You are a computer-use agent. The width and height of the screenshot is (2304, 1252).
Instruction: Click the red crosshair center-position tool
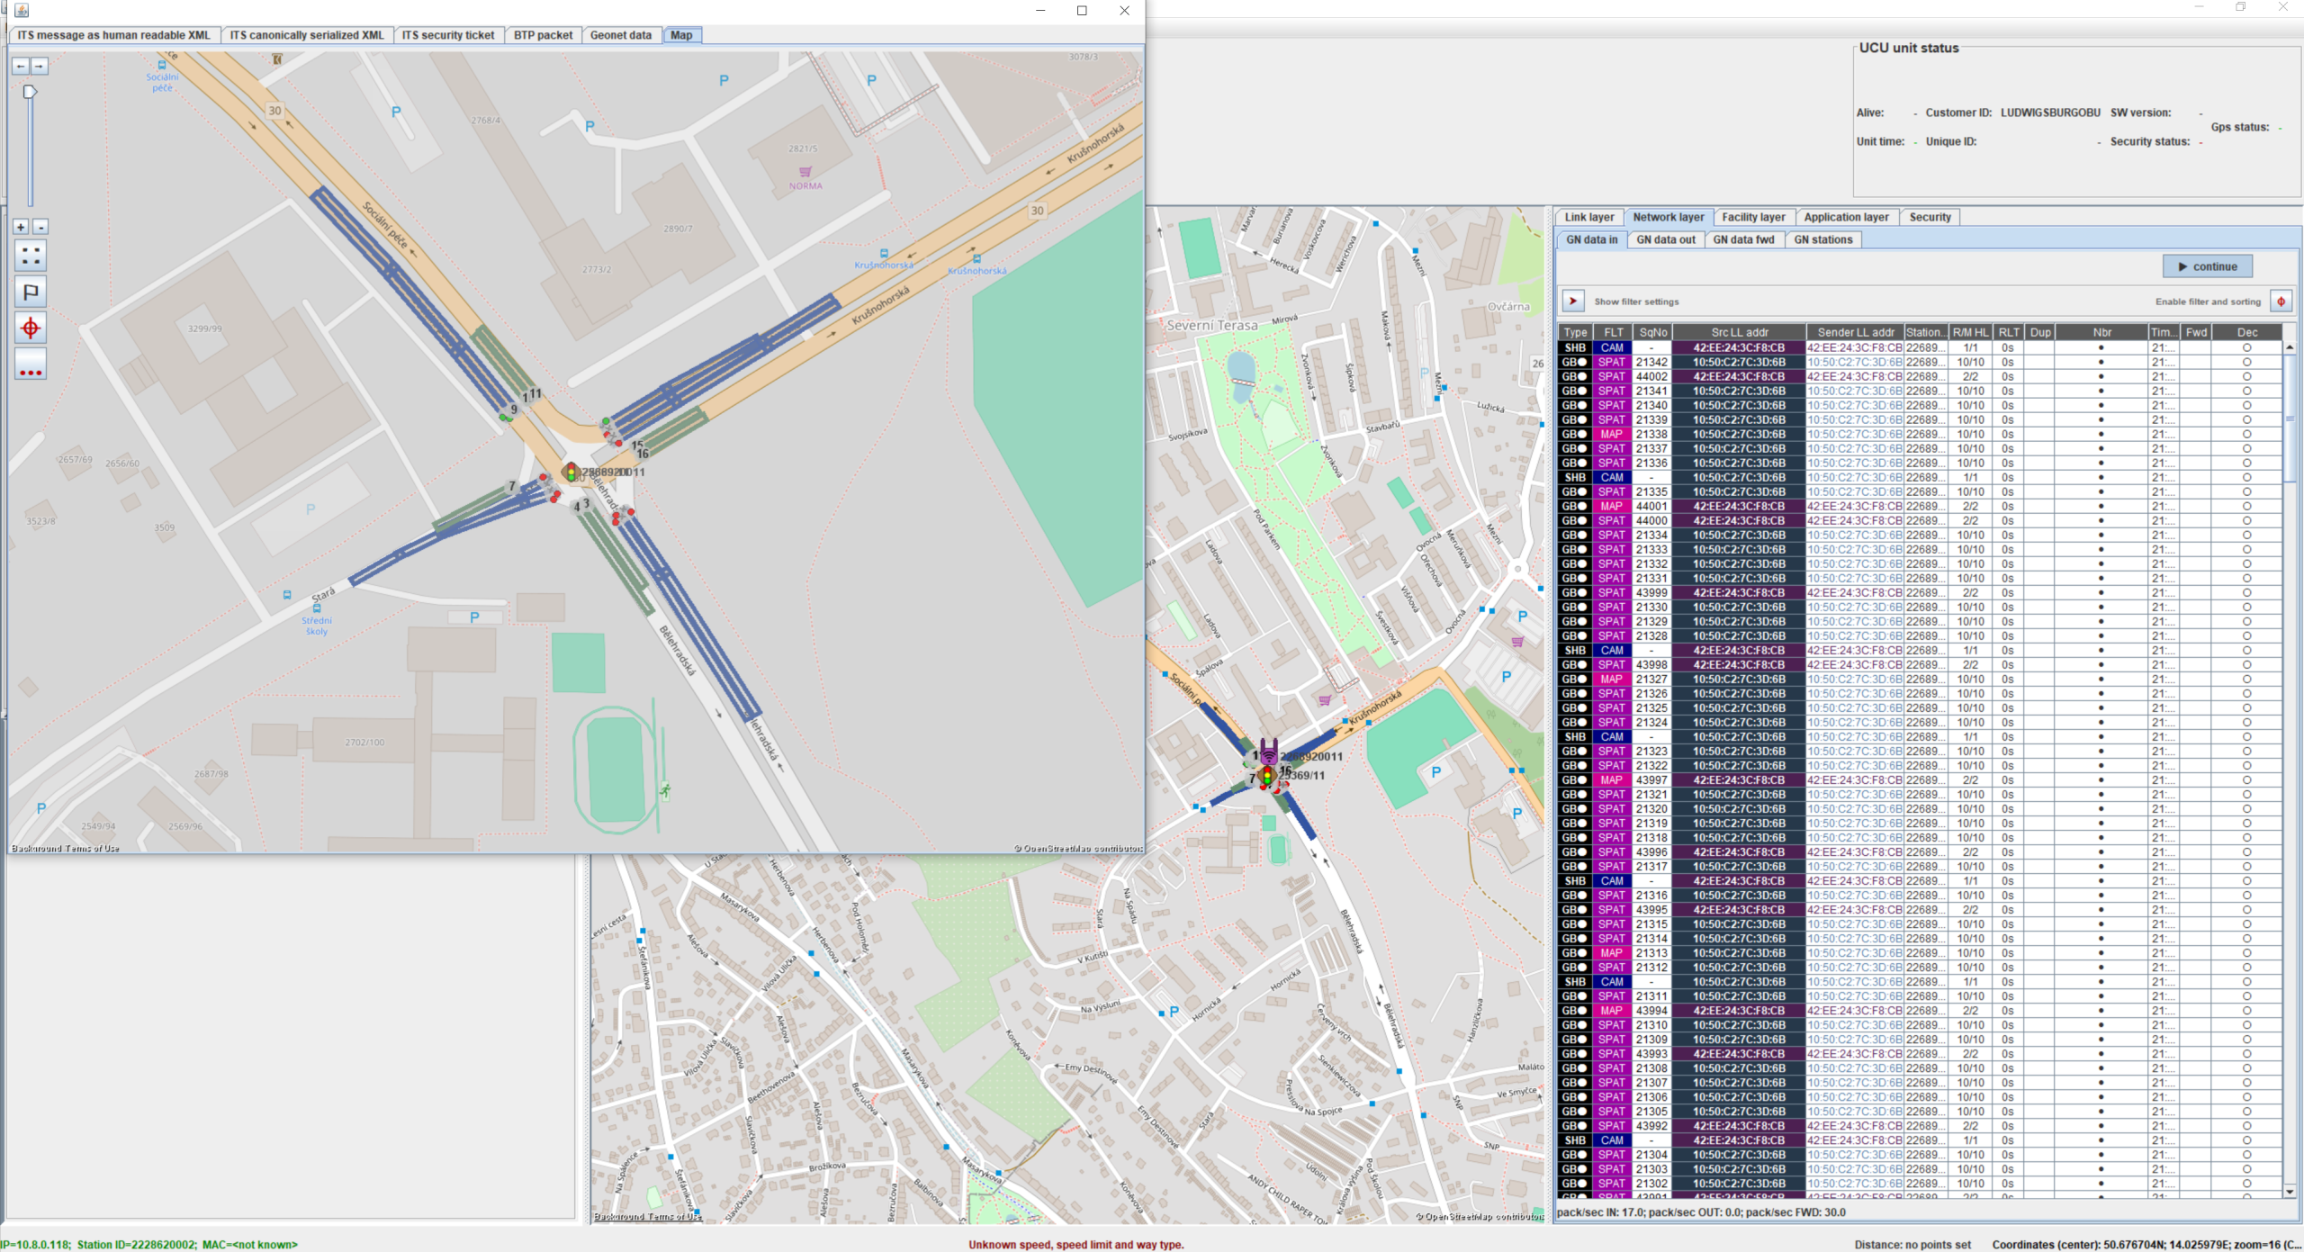31,328
